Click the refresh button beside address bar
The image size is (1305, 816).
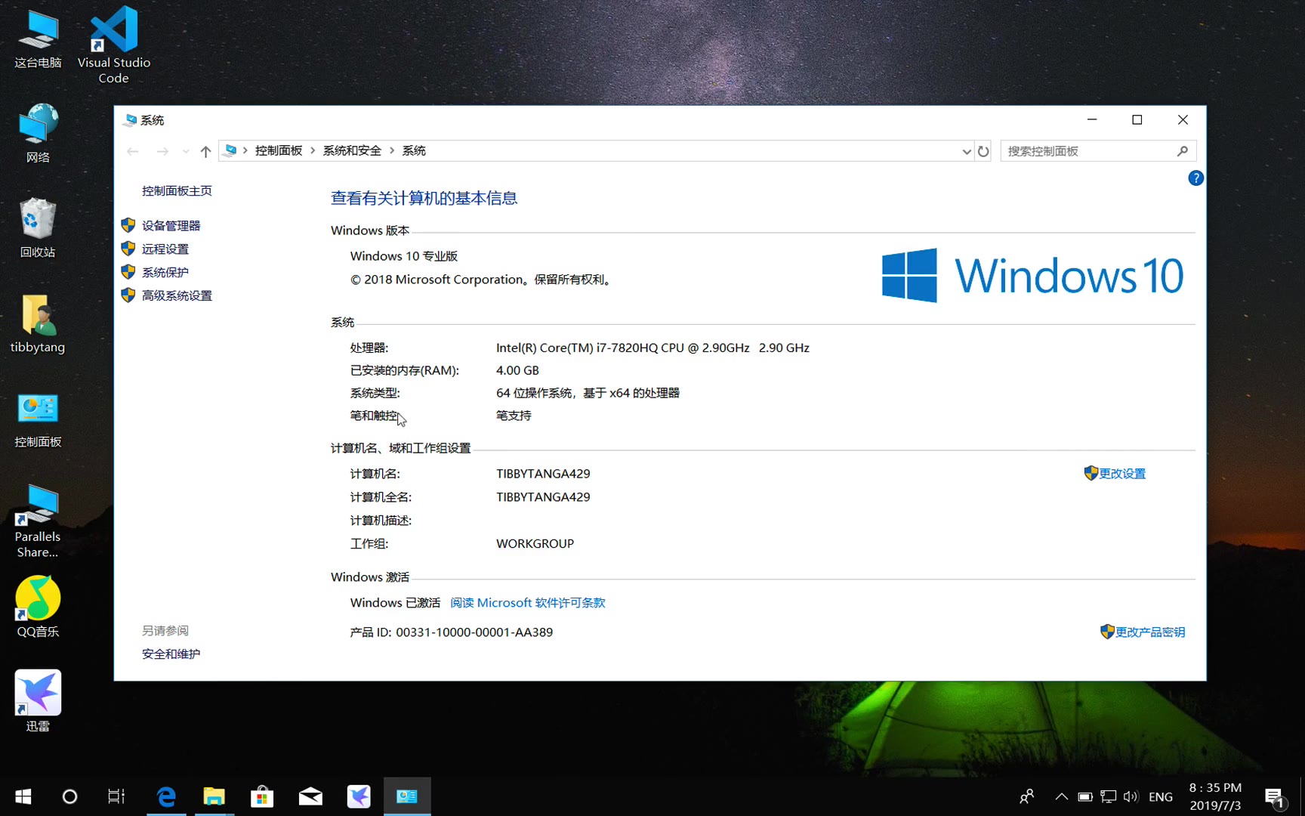tap(983, 151)
